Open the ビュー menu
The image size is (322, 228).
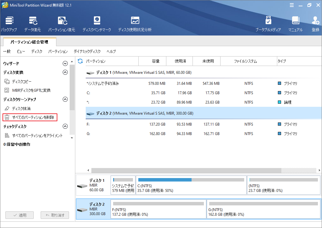pos(21,52)
